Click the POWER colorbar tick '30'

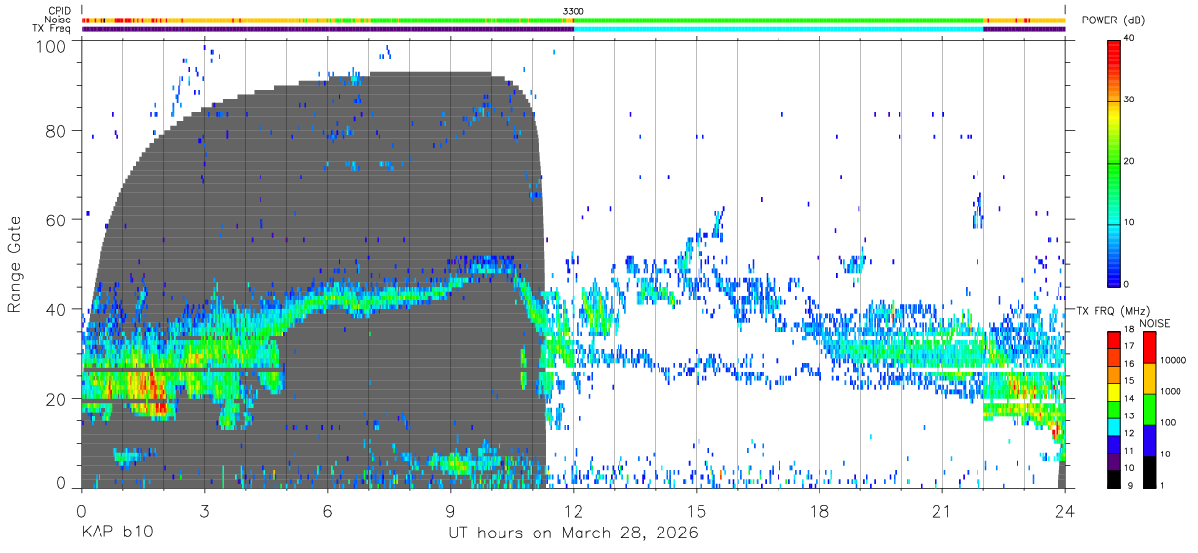point(1130,99)
